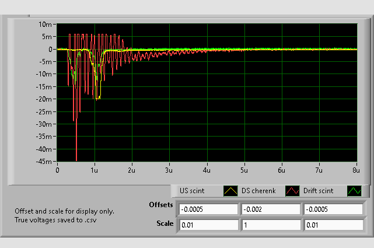Click the red DS cherenk plot legend icon
This screenshot has height=248, width=374.
pyautogui.click(x=292, y=191)
